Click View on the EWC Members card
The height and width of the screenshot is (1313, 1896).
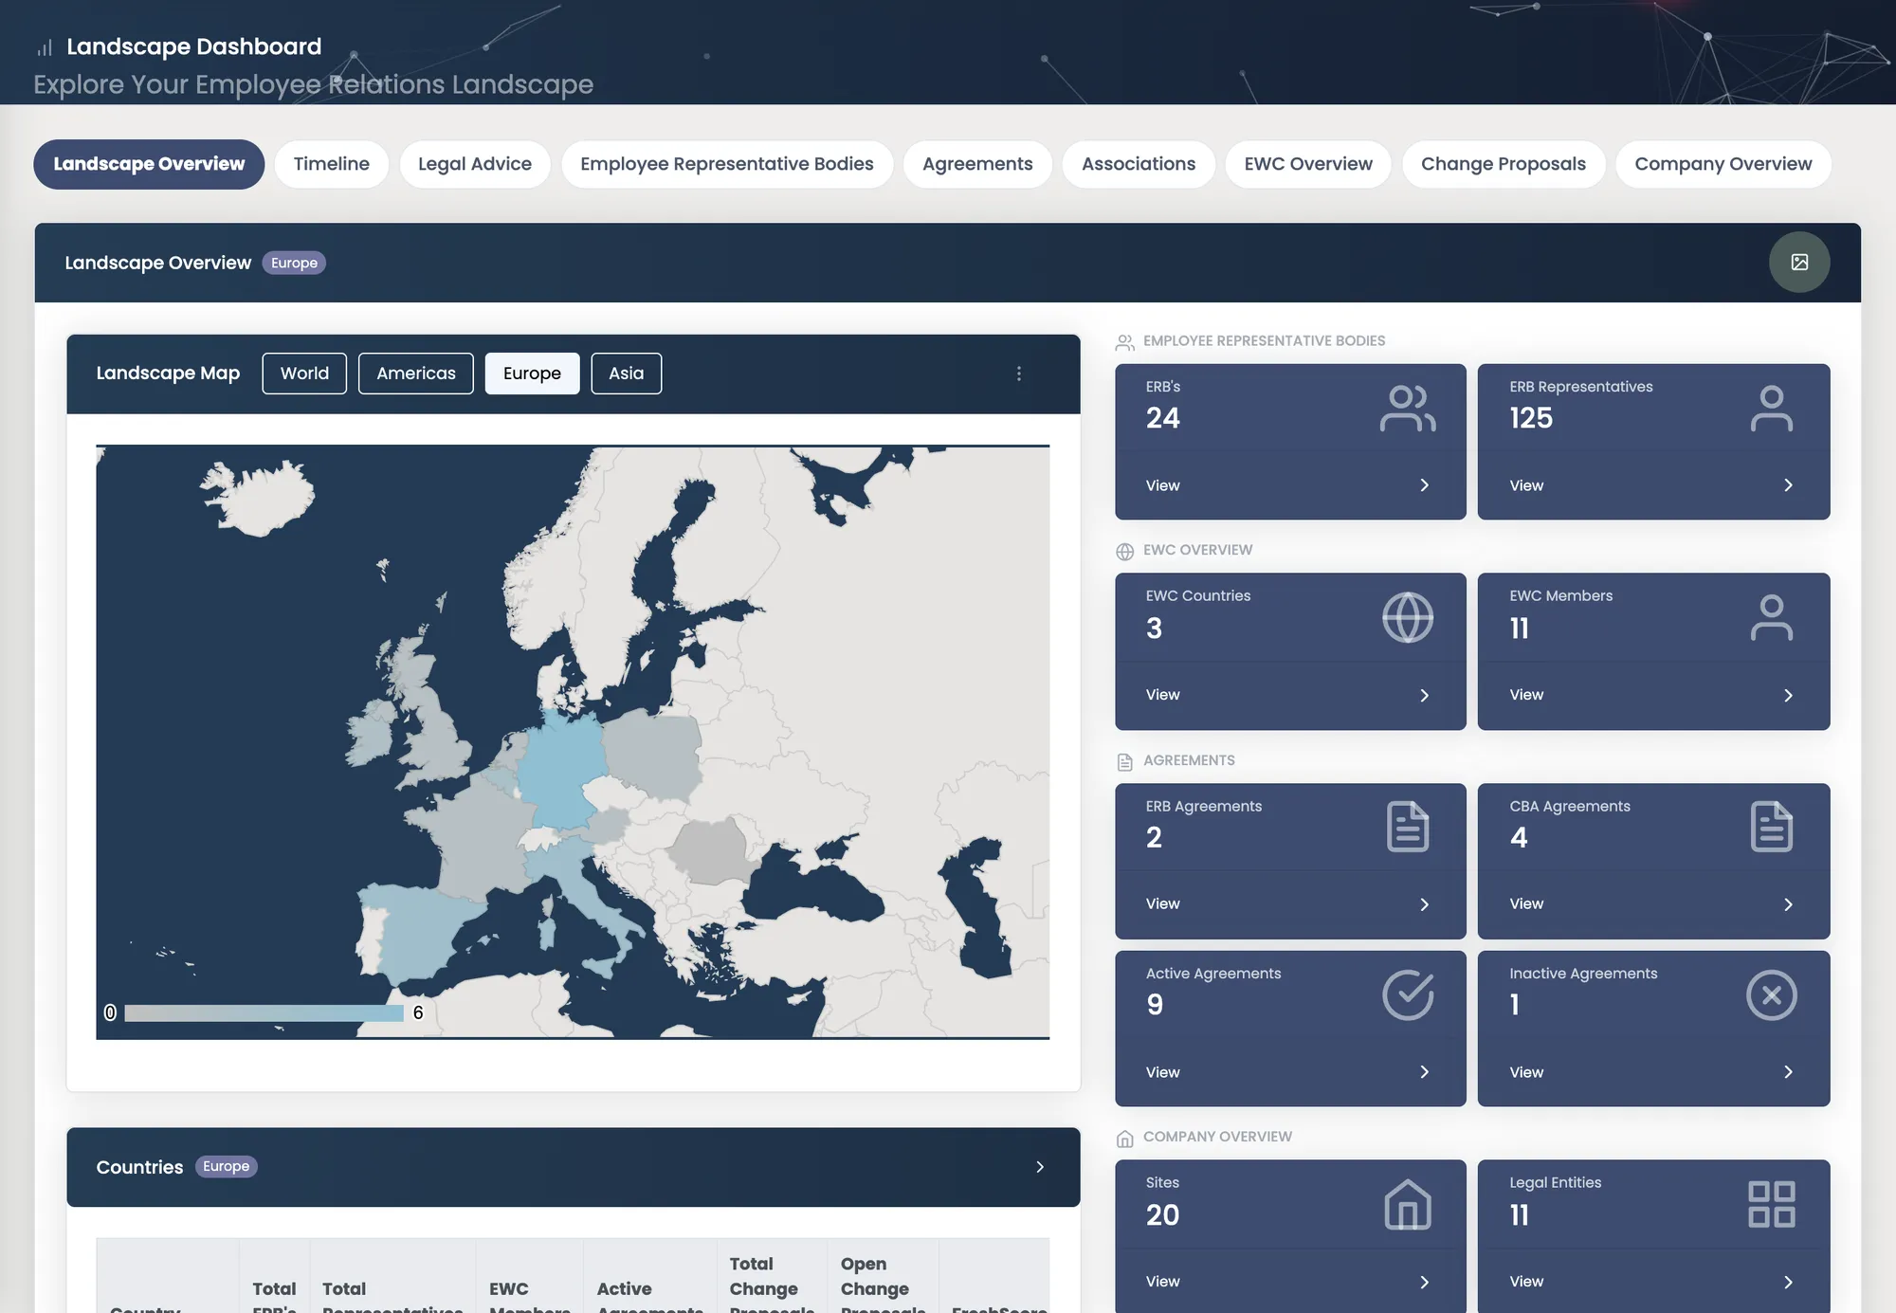tap(1526, 695)
